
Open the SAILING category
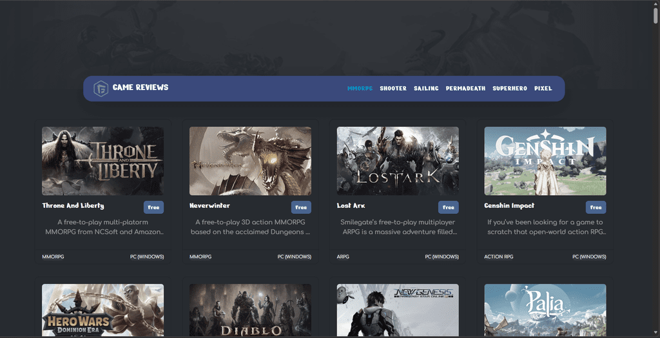(426, 88)
